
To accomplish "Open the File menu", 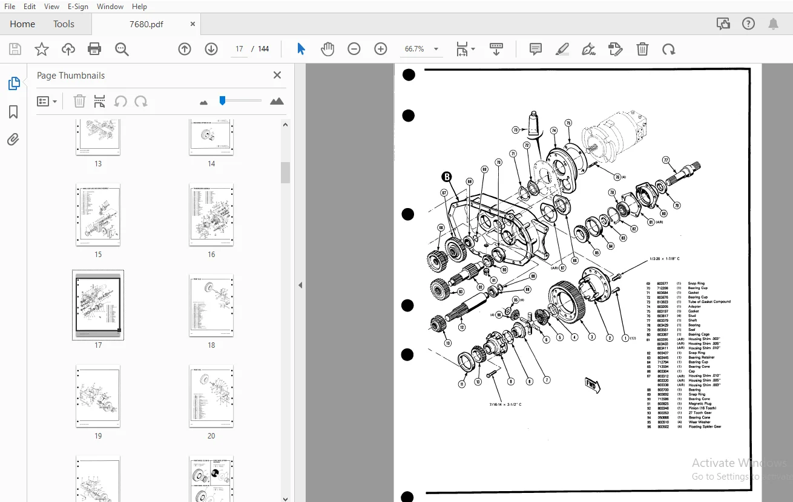I will click(10, 7).
